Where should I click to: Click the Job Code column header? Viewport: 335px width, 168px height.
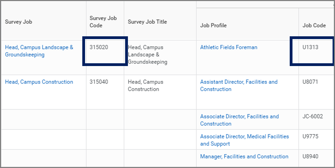coord(314,25)
